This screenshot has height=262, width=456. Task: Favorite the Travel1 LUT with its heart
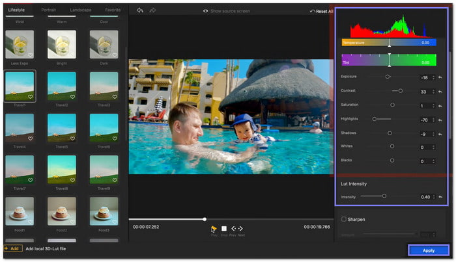point(30,97)
